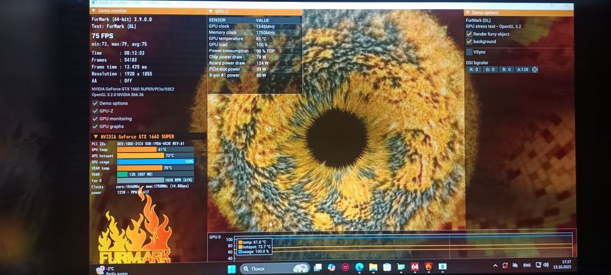The width and height of the screenshot is (611, 275).
Task: Click the GPU usage bar at 100%
Action: pyautogui.click(x=155, y=162)
